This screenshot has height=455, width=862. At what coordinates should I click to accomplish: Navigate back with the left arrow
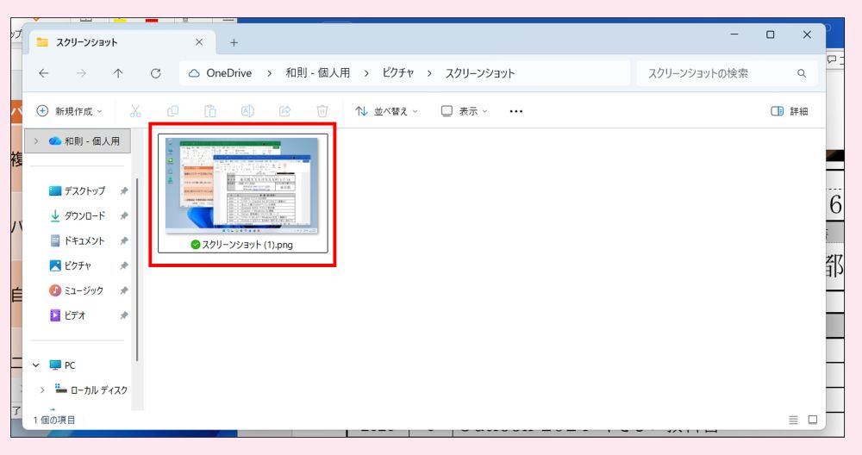pos(44,73)
